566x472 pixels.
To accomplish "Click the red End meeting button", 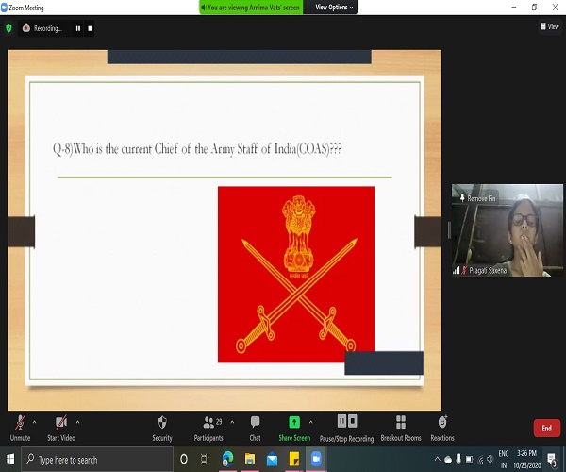I will click(x=546, y=428).
